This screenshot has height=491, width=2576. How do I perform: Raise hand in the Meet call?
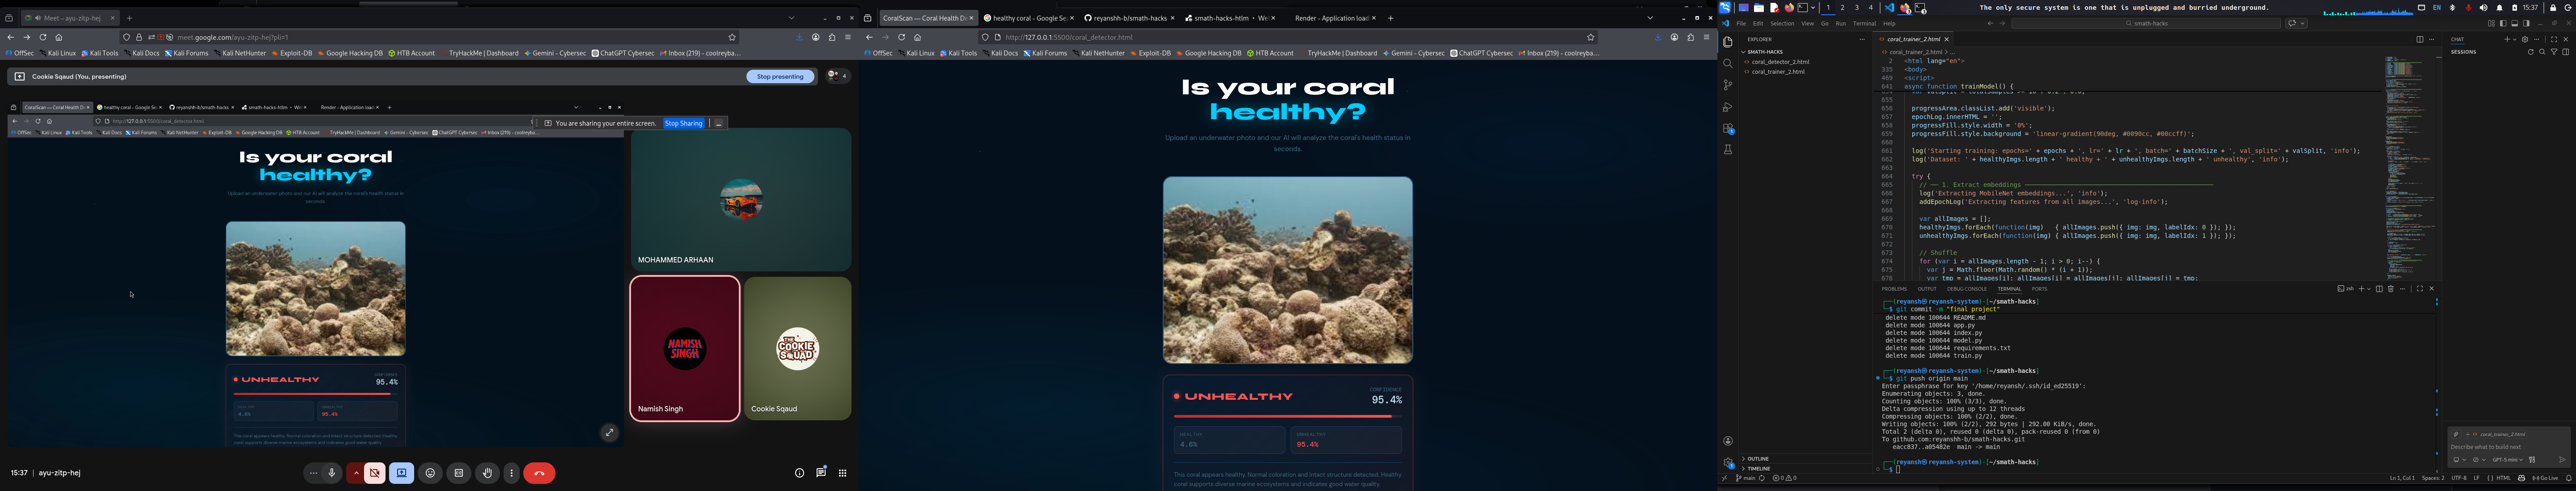coord(488,473)
